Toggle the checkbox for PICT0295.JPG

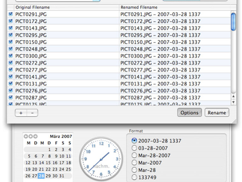pyautogui.click(x=10, y=35)
